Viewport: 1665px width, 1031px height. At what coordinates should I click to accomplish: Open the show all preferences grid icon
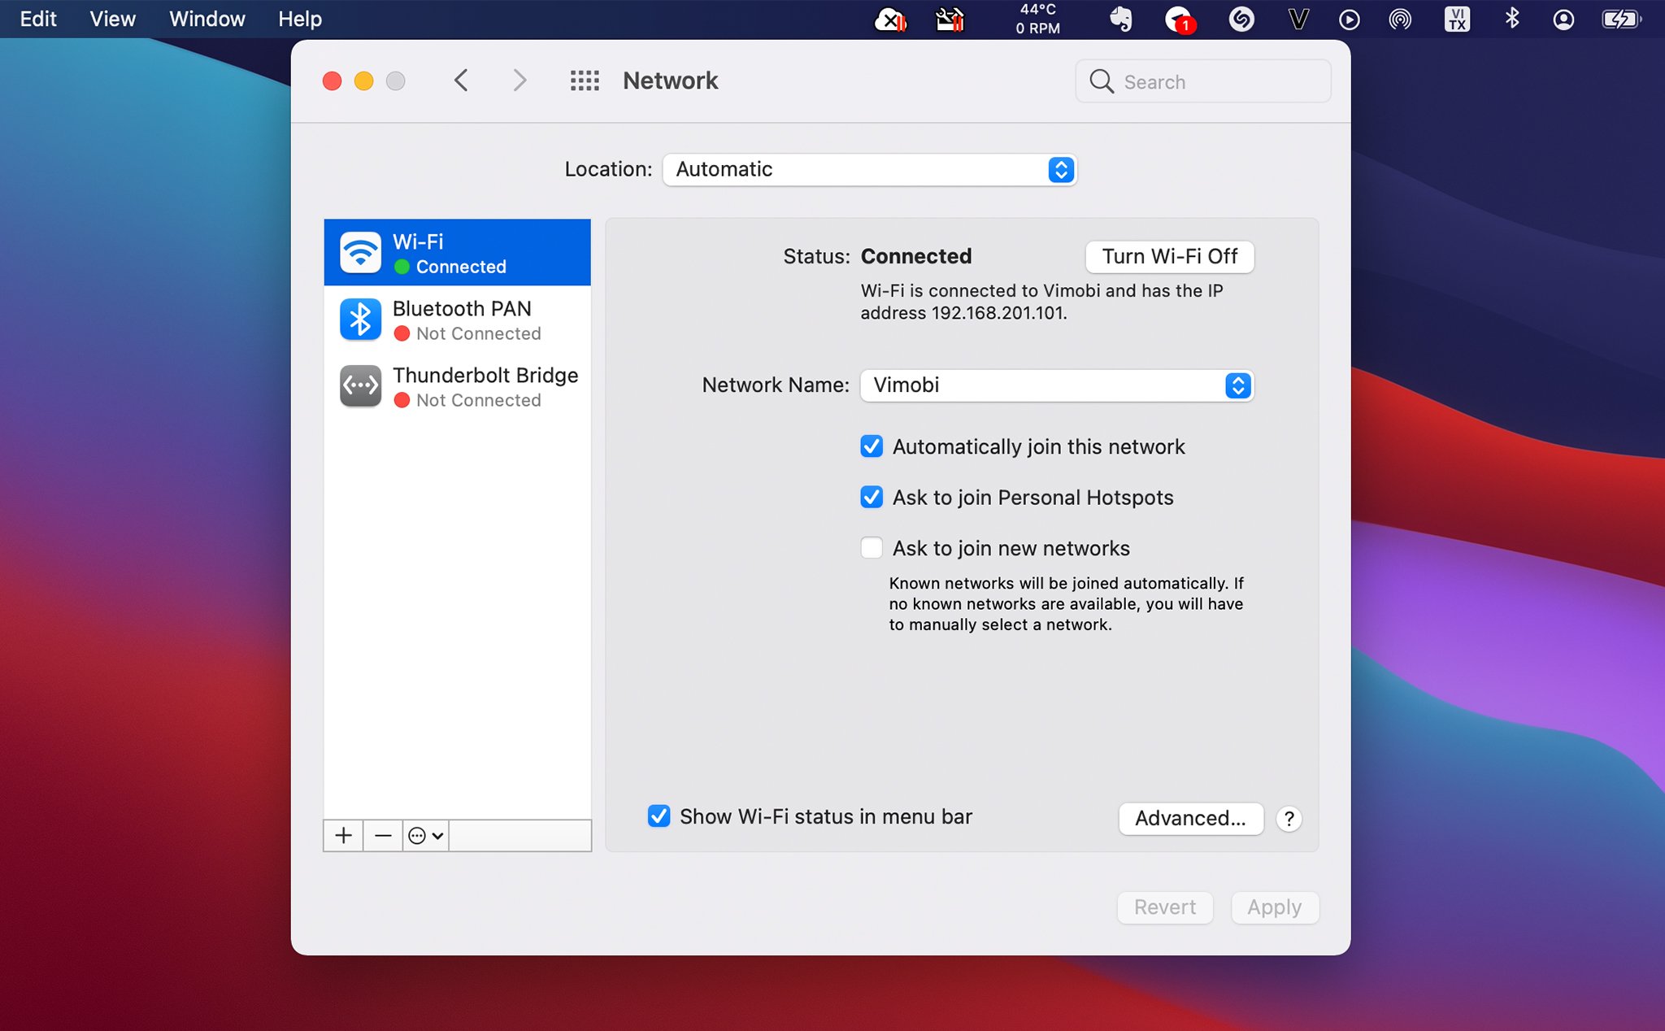(585, 80)
